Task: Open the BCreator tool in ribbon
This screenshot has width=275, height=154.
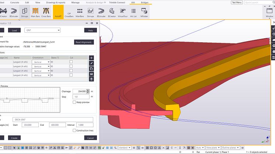Action: [x=112, y=12]
